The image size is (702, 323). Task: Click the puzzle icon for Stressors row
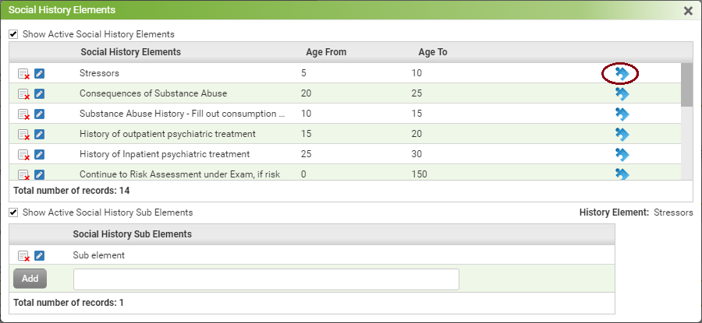tap(622, 74)
